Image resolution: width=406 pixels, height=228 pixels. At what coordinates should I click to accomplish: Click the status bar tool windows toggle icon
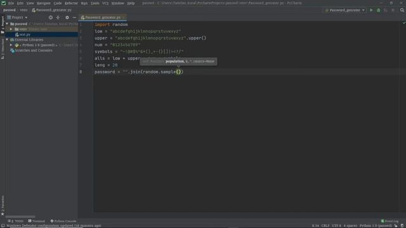[3, 225]
